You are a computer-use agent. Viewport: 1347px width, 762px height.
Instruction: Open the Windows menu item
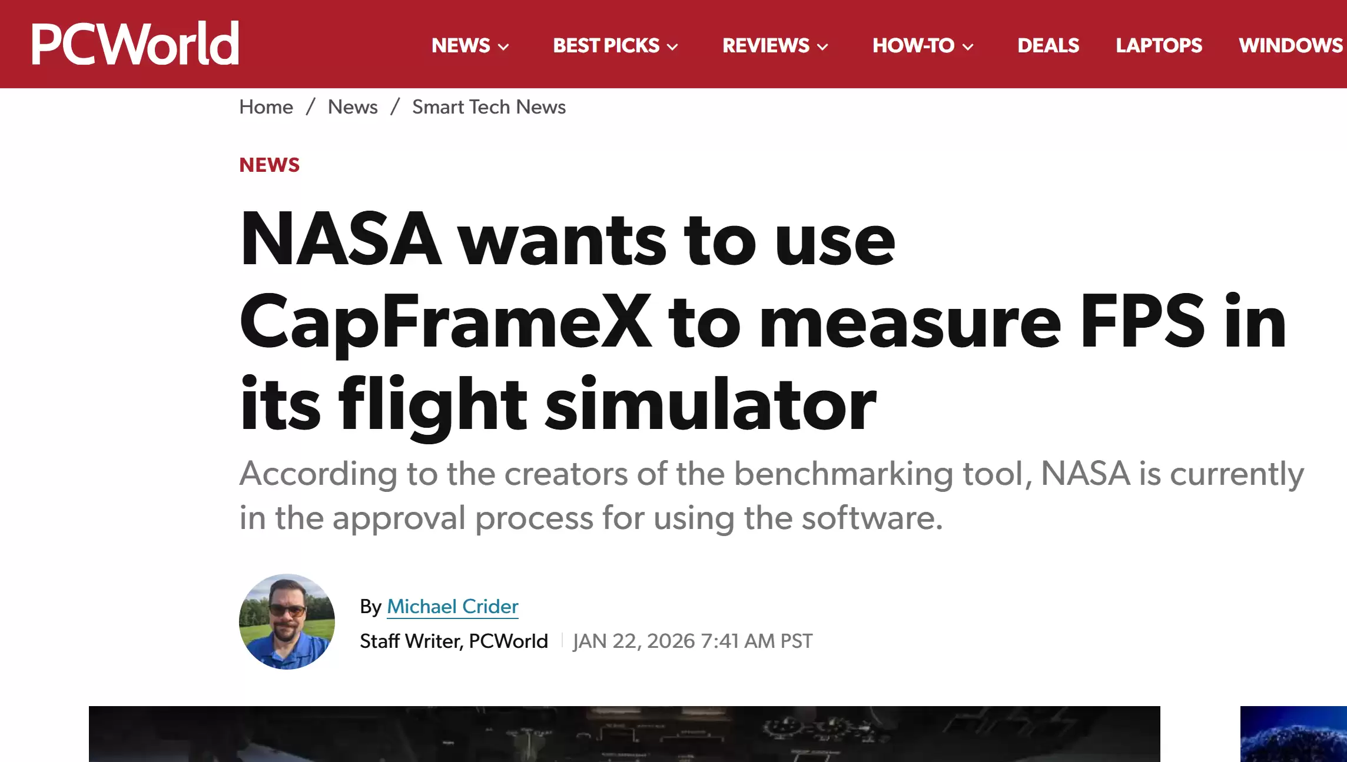(1290, 45)
